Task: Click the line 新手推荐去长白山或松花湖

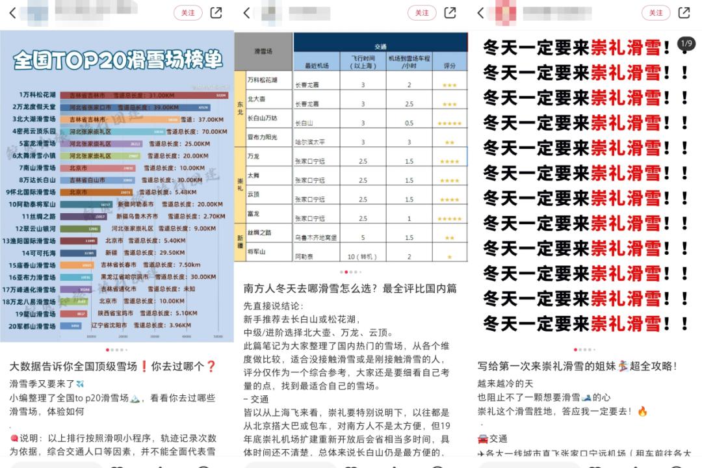Action: pyautogui.click(x=302, y=319)
